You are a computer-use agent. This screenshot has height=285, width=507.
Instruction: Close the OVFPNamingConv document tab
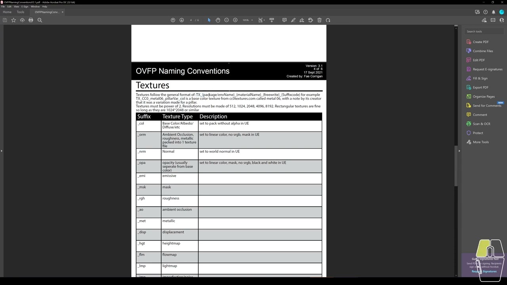[63, 12]
